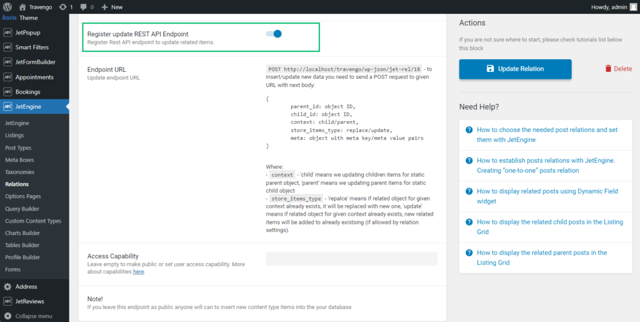
Task: Open the Query Builder submenu item
Action: coord(22,209)
